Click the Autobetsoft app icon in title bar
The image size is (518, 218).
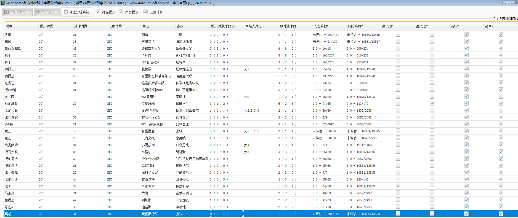3,3
